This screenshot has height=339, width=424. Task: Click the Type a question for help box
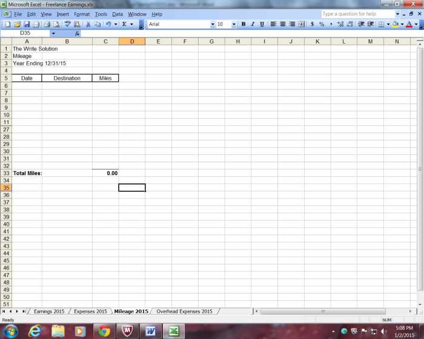tap(356, 14)
